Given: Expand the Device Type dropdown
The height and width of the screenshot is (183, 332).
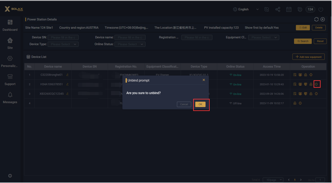Looking at the screenshot, I should coord(63,44).
